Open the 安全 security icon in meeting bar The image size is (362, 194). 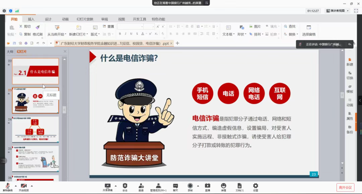coord(125,186)
